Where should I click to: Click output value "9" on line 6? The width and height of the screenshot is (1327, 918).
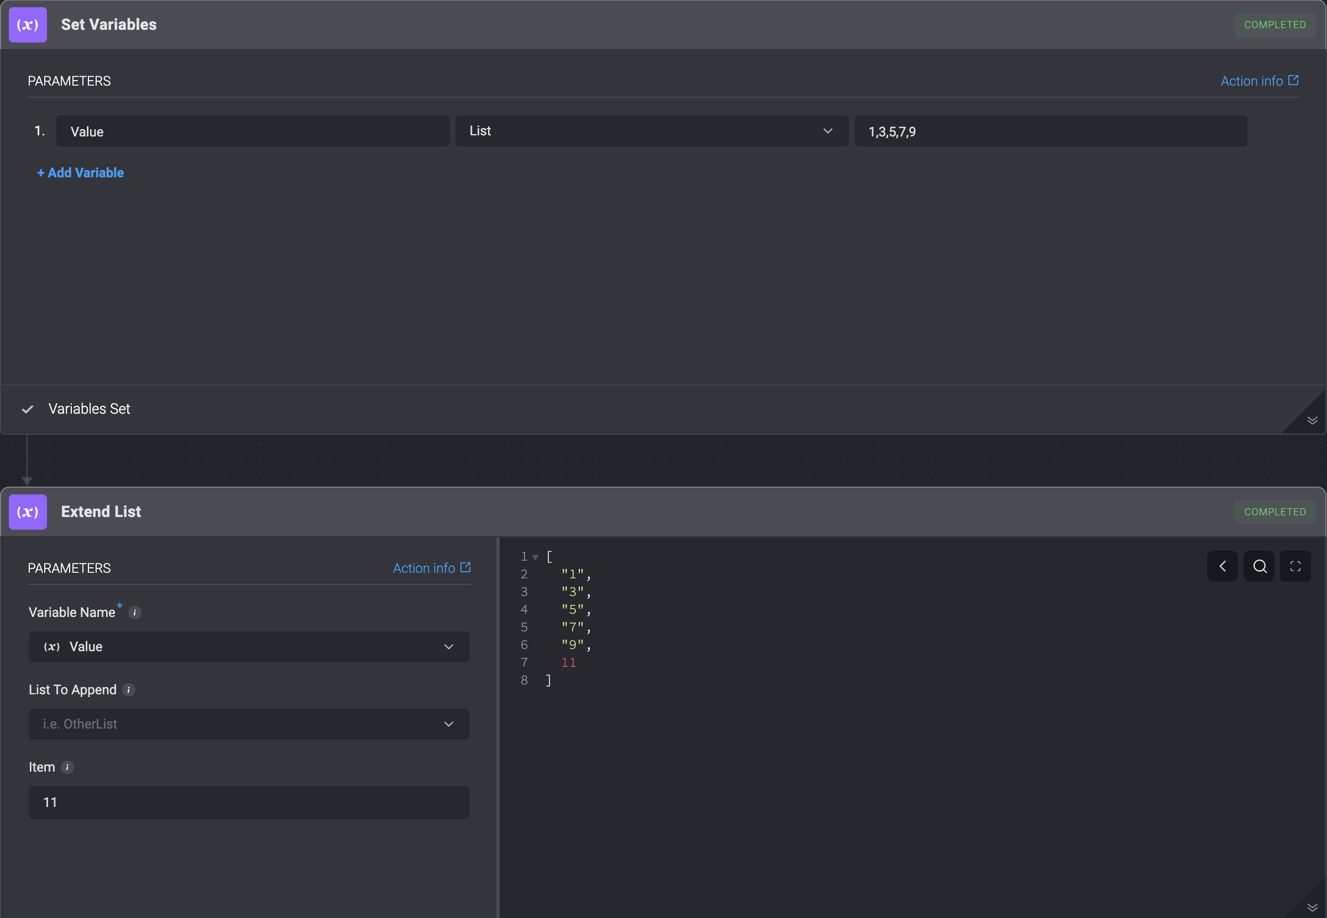573,645
